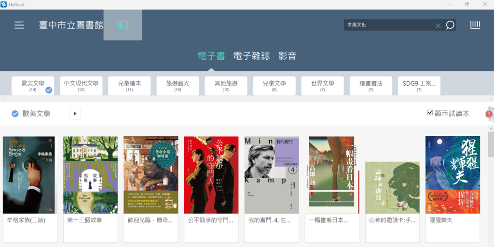
Task: Select the 中文現代文學 category
Action: (x=81, y=86)
